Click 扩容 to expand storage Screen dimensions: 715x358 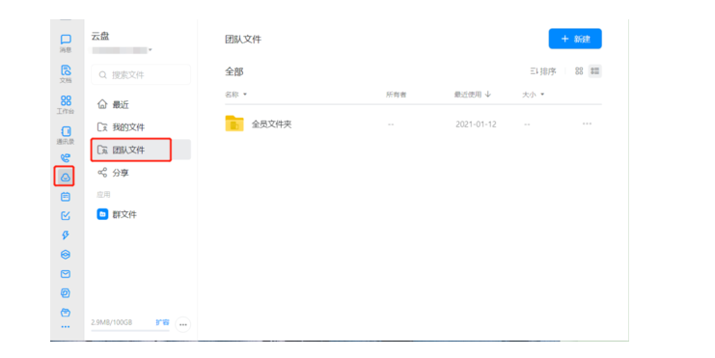pyautogui.click(x=162, y=322)
